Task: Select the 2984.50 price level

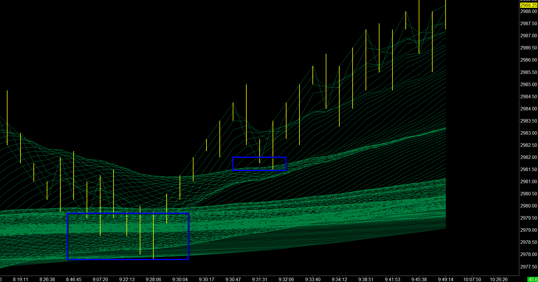Action: [x=528, y=97]
